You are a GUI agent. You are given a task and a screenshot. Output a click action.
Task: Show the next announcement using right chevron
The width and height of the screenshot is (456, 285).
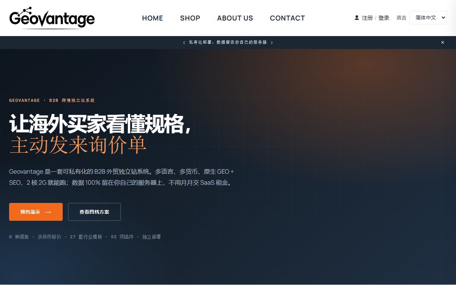pos(272,43)
